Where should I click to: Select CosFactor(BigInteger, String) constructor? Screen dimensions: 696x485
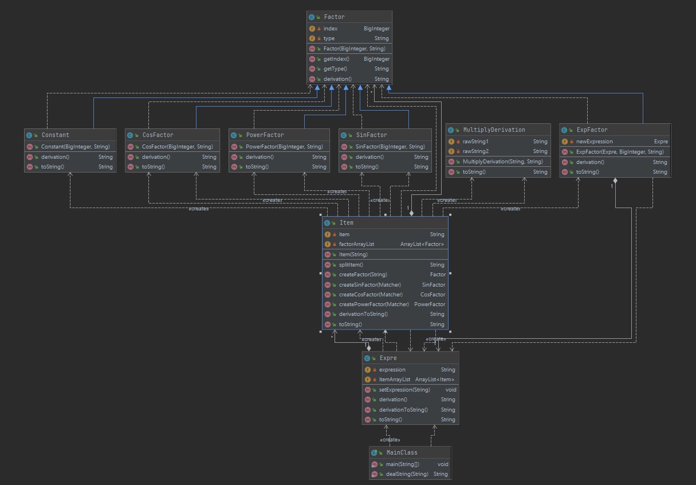[172, 147]
